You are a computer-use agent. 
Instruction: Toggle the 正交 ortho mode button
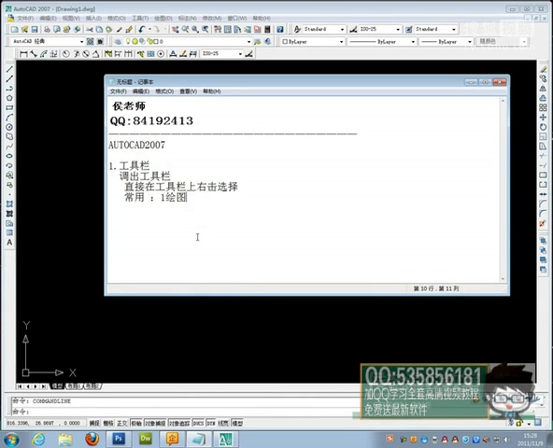point(122,423)
